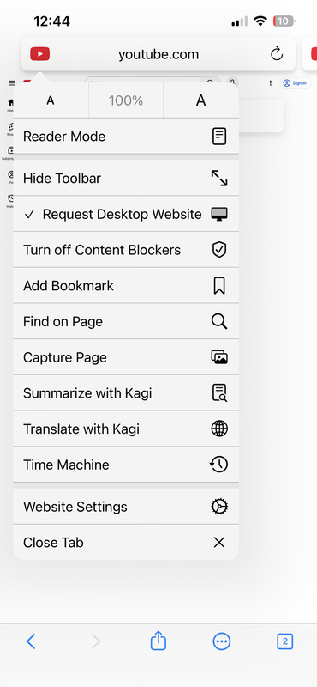Screen dimensions: 317x687
Task: Go back with the left chevron
Action: (x=31, y=641)
